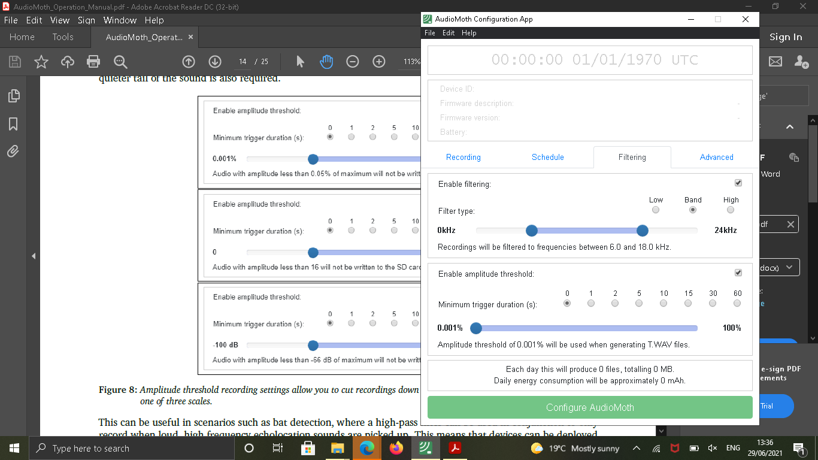Select the Band filter type

693,210
